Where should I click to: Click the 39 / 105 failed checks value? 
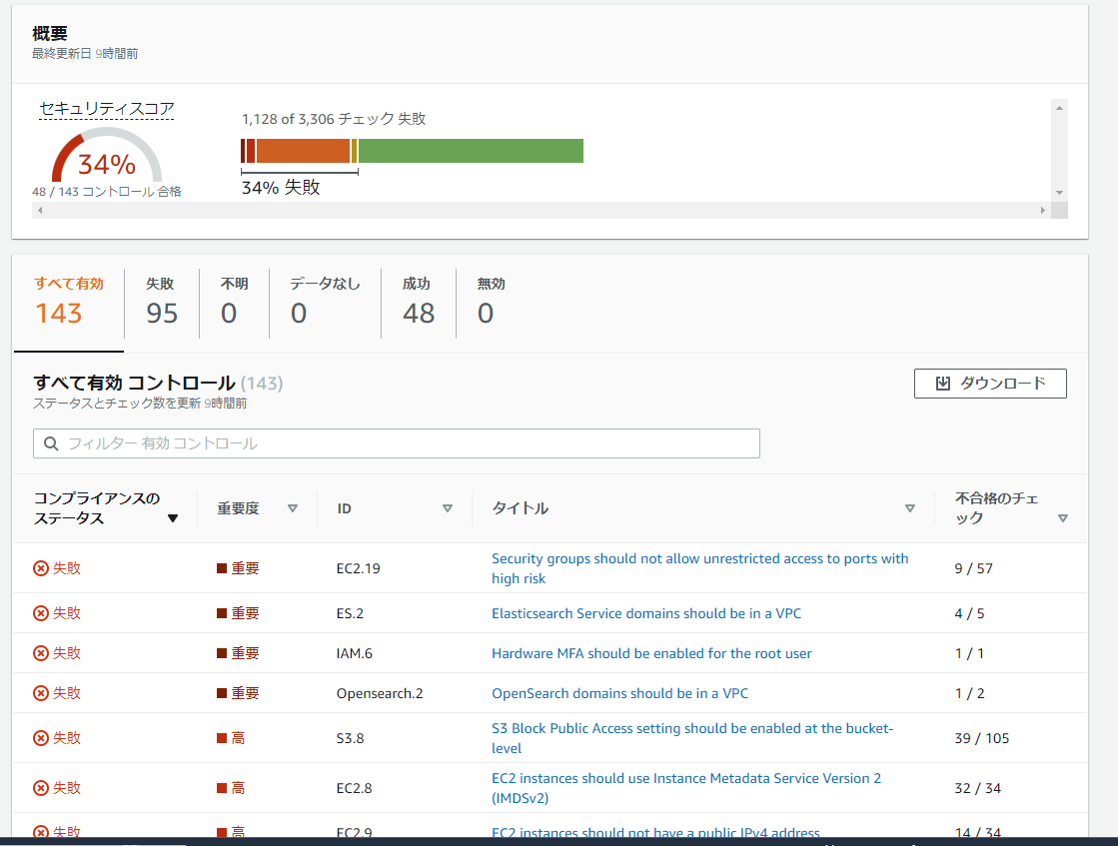point(982,738)
